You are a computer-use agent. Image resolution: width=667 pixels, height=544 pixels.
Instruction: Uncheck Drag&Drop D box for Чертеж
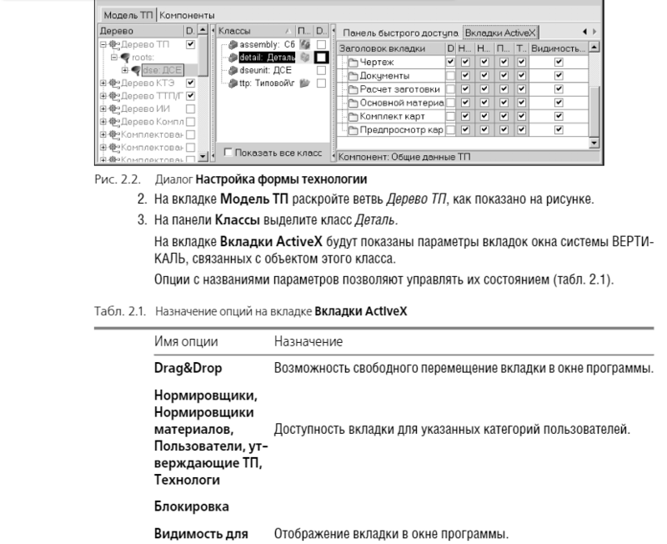pyautogui.click(x=450, y=62)
